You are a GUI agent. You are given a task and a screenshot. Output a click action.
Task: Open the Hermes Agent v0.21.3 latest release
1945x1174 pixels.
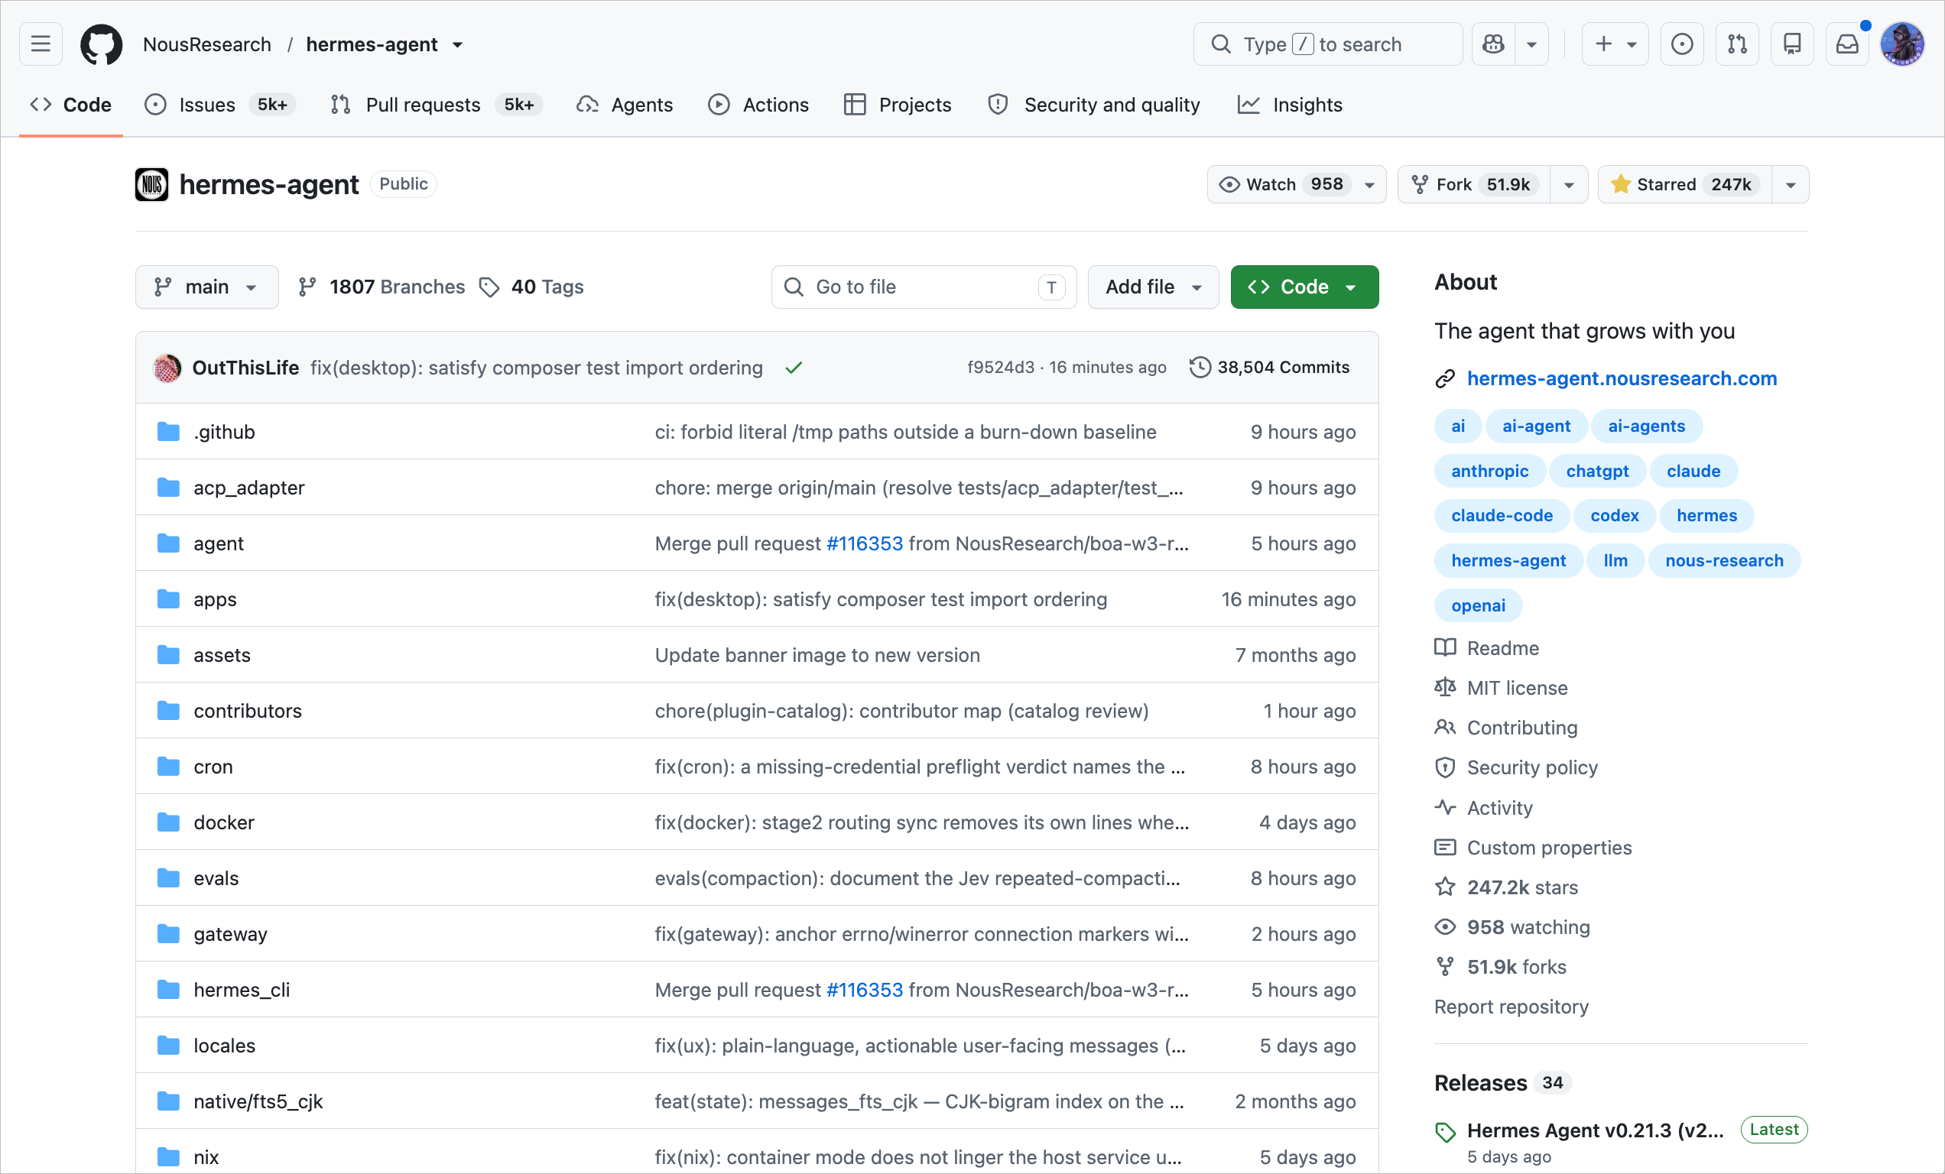[x=1596, y=1130]
